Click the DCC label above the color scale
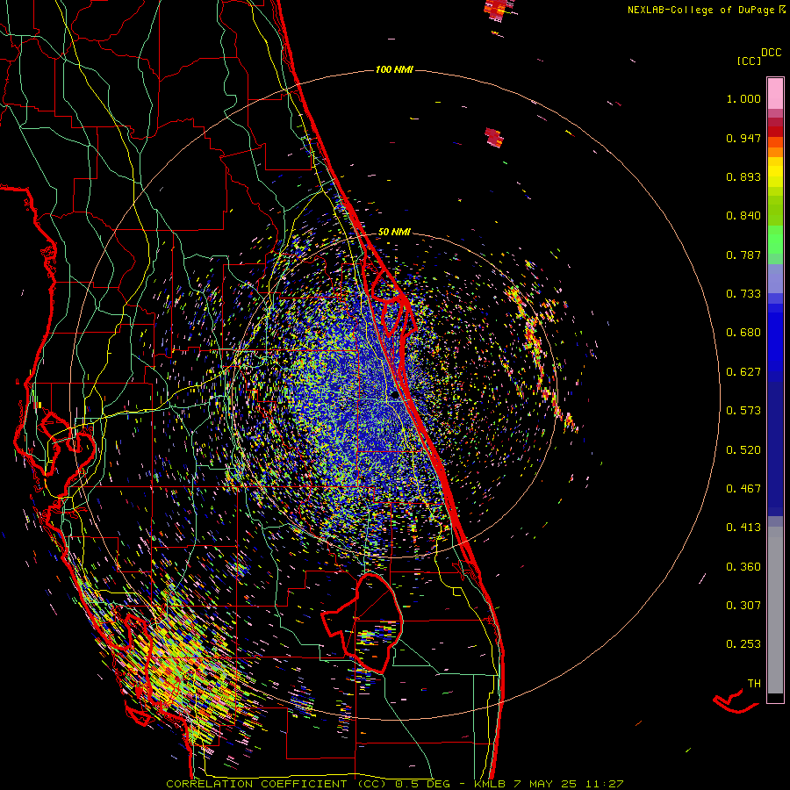Screen dimensions: 790x790 [x=771, y=53]
